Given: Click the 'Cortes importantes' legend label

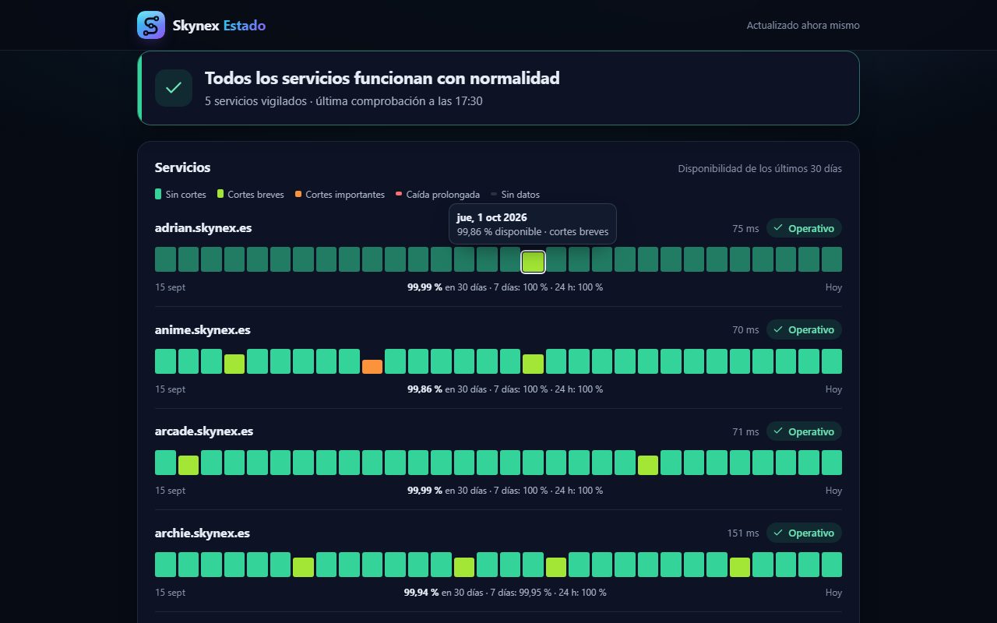Looking at the screenshot, I should 345,194.
